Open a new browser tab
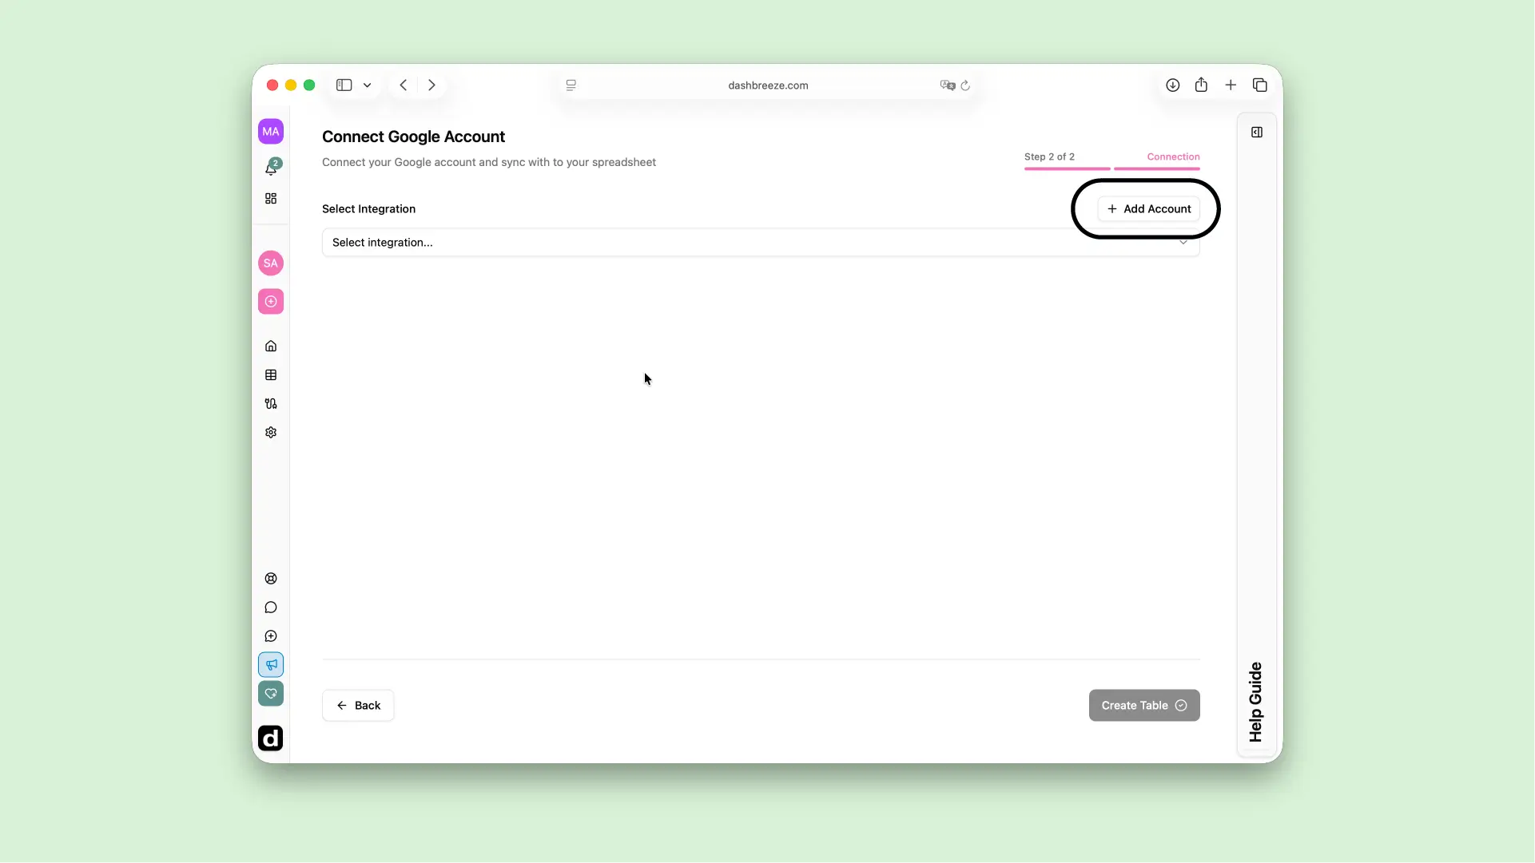 coord(1231,85)
